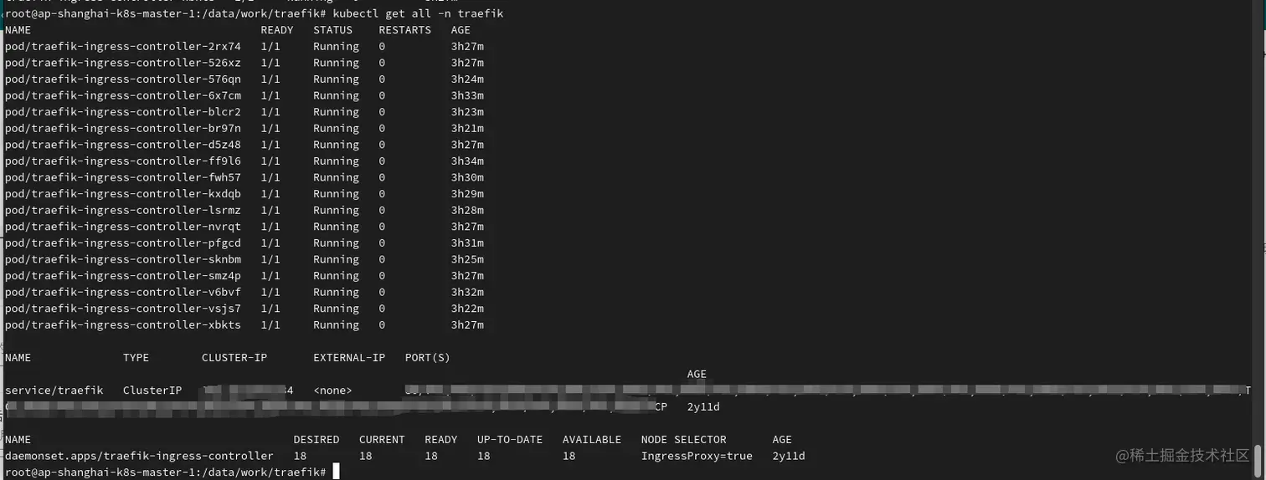Click the PORT(S) column header
Viewport: 1266px width, 480px height.
point(428,358)
